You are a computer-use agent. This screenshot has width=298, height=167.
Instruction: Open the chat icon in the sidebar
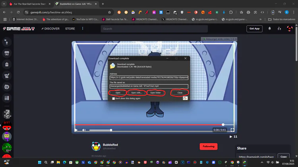[7, 87]
